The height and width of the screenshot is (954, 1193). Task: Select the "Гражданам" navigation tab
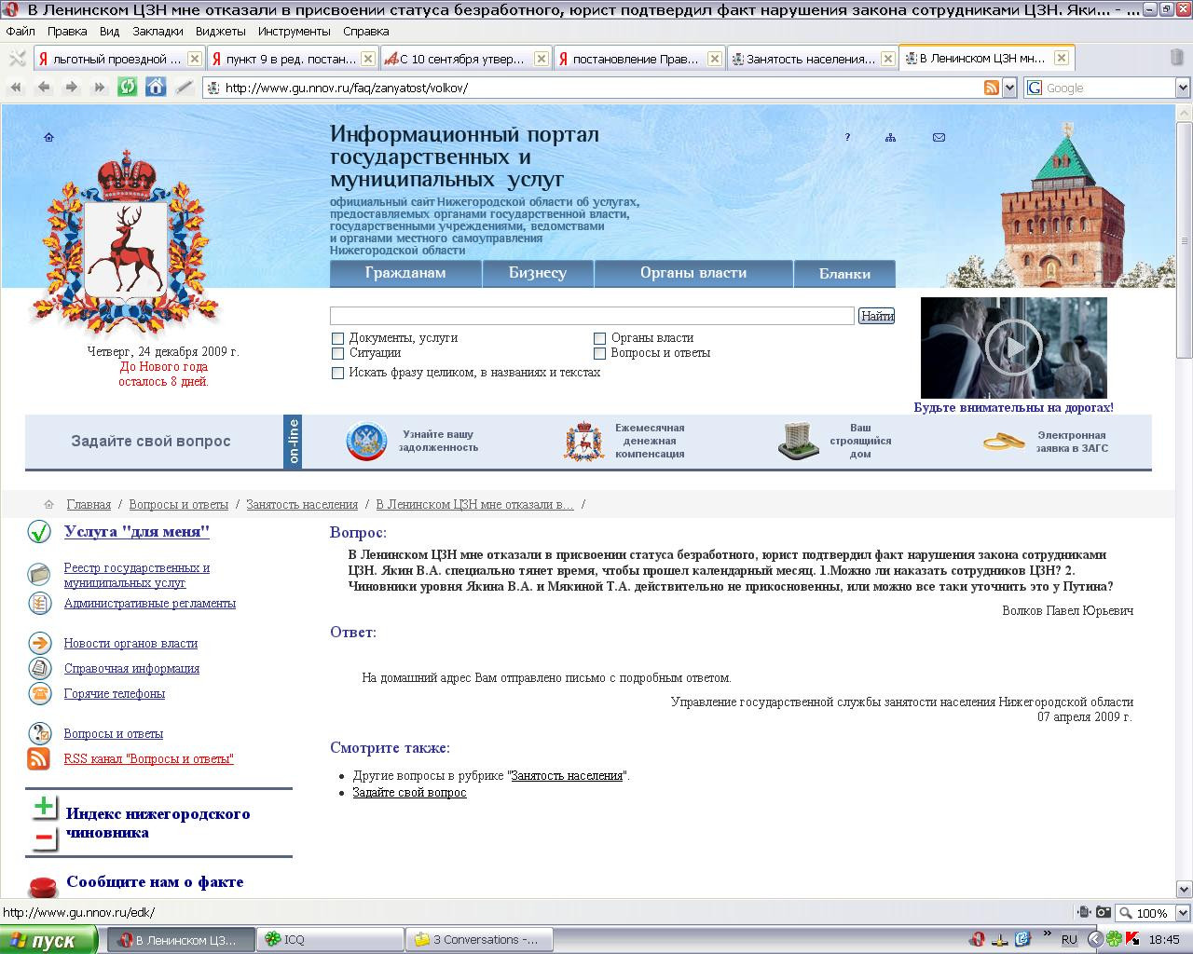(x=405, y=273)
